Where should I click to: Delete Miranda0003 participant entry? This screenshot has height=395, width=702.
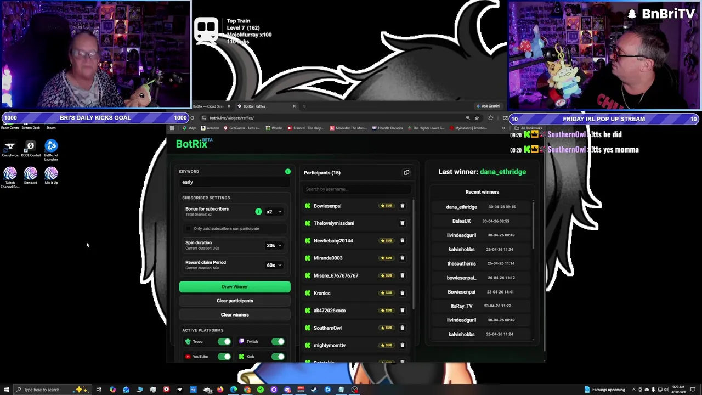point(402,258)
